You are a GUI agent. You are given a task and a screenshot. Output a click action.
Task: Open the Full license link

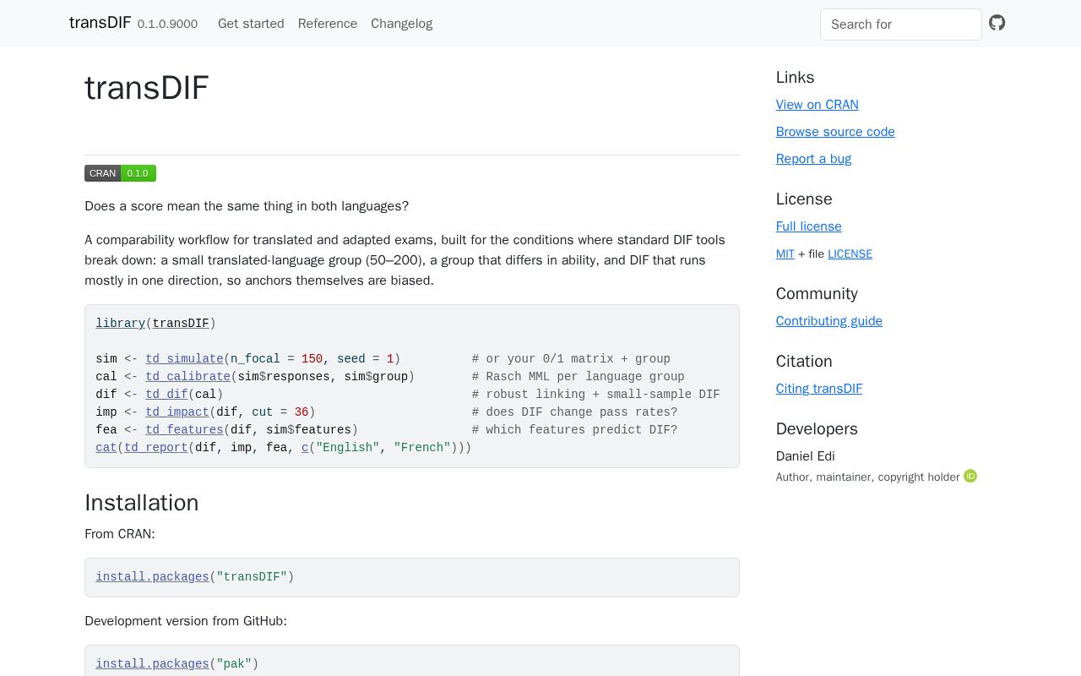pyautogui.click(x=809, y=226)
